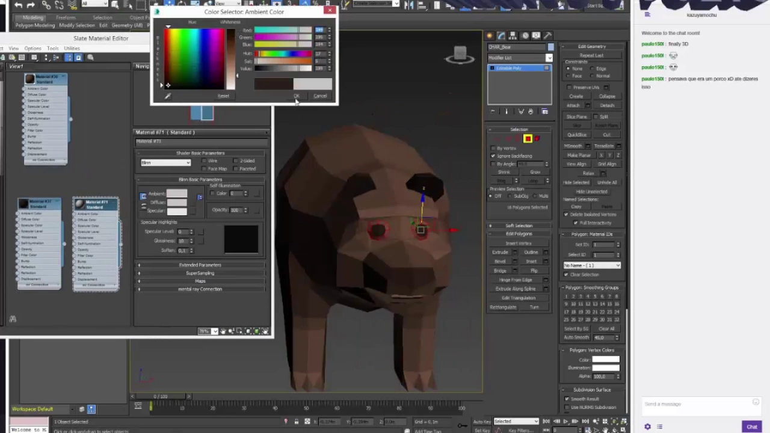
Task: Click the blue Chat send button
Action: pyautogui.click(x=752, y=426)
